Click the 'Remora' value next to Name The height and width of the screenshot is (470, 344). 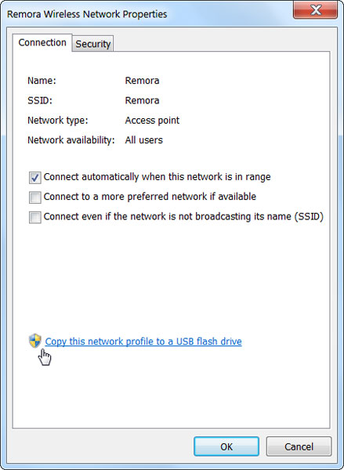pyautogui.click(x=142, y=81)
